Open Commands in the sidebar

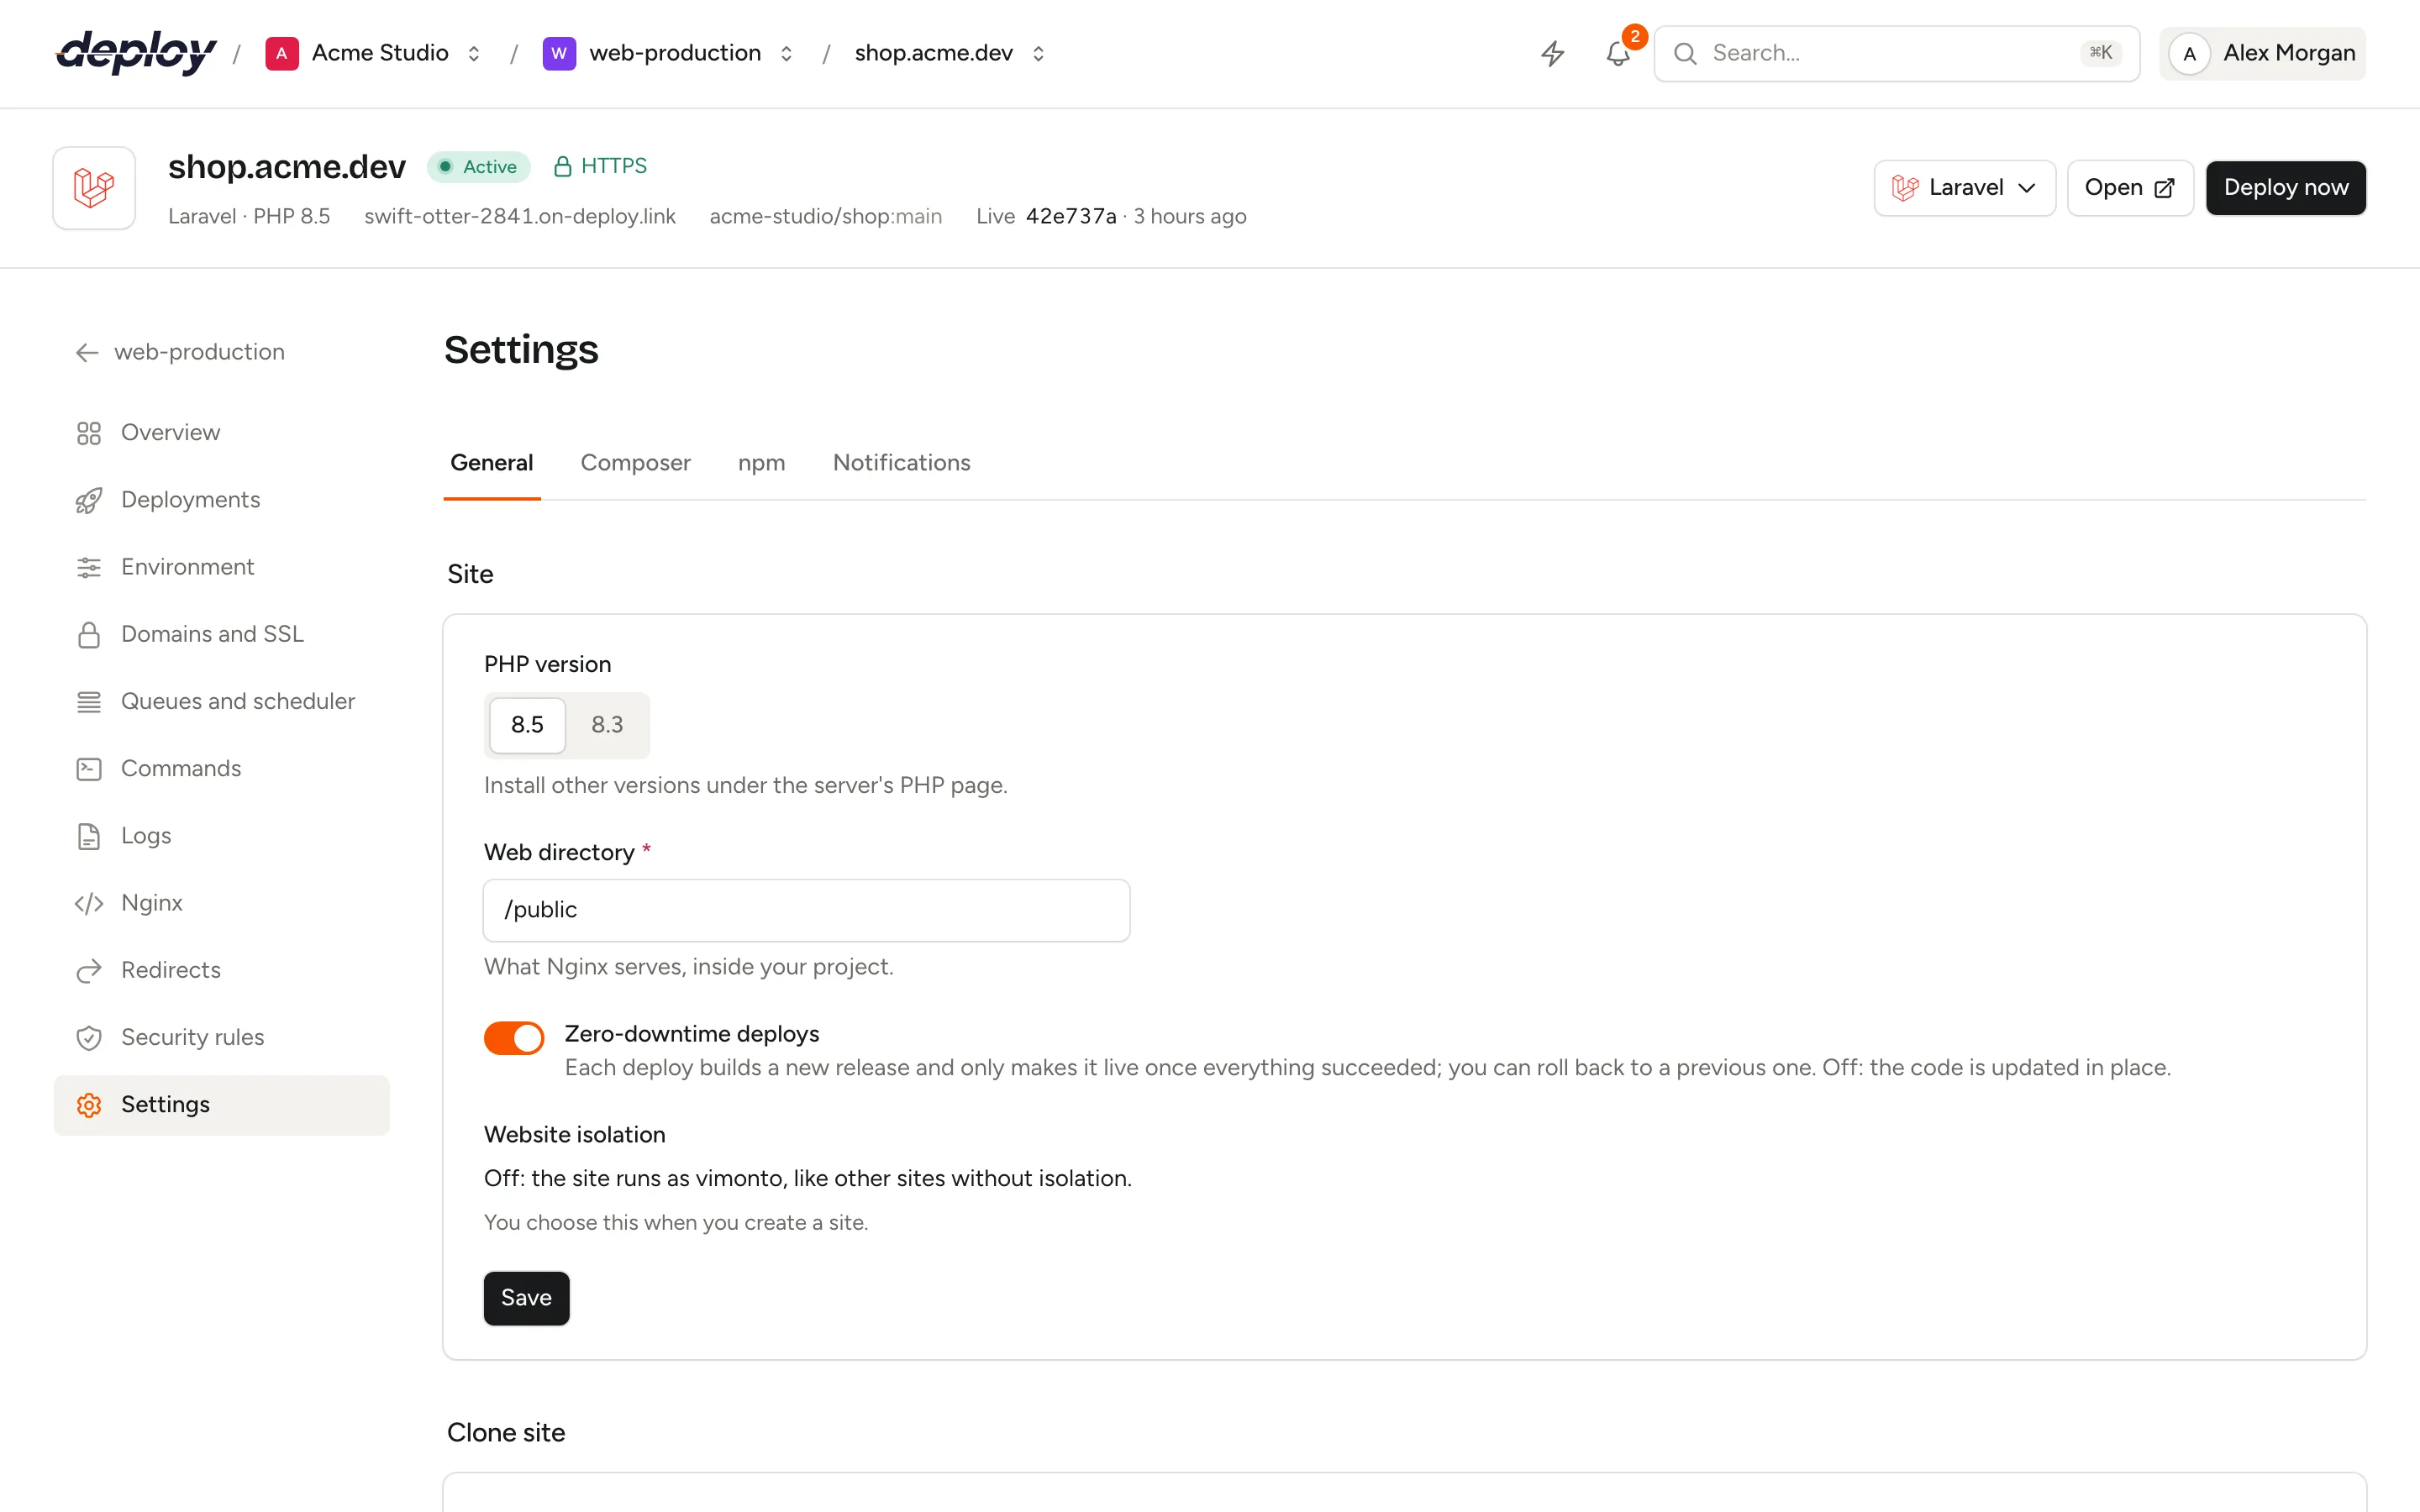(222, 768)
